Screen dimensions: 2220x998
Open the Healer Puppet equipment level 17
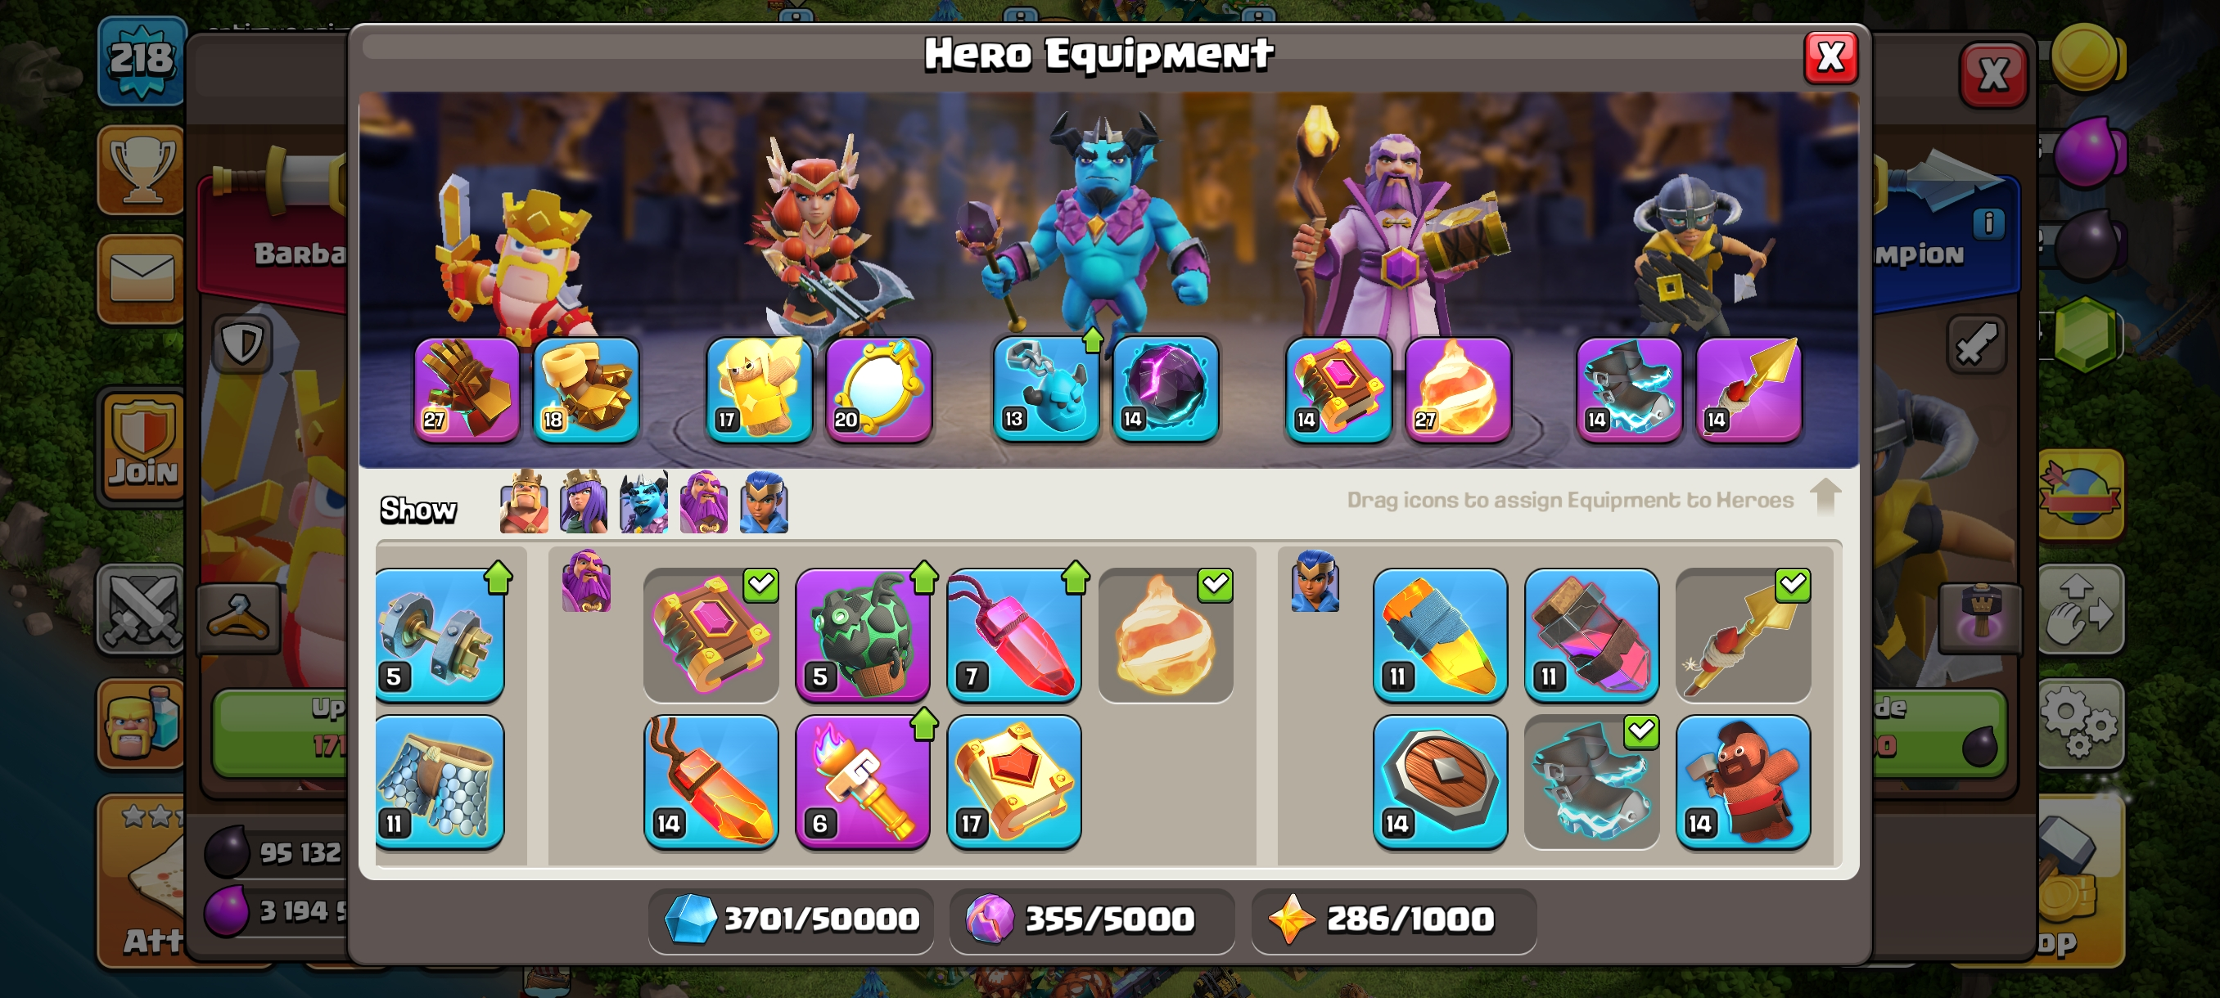[758, 389]
